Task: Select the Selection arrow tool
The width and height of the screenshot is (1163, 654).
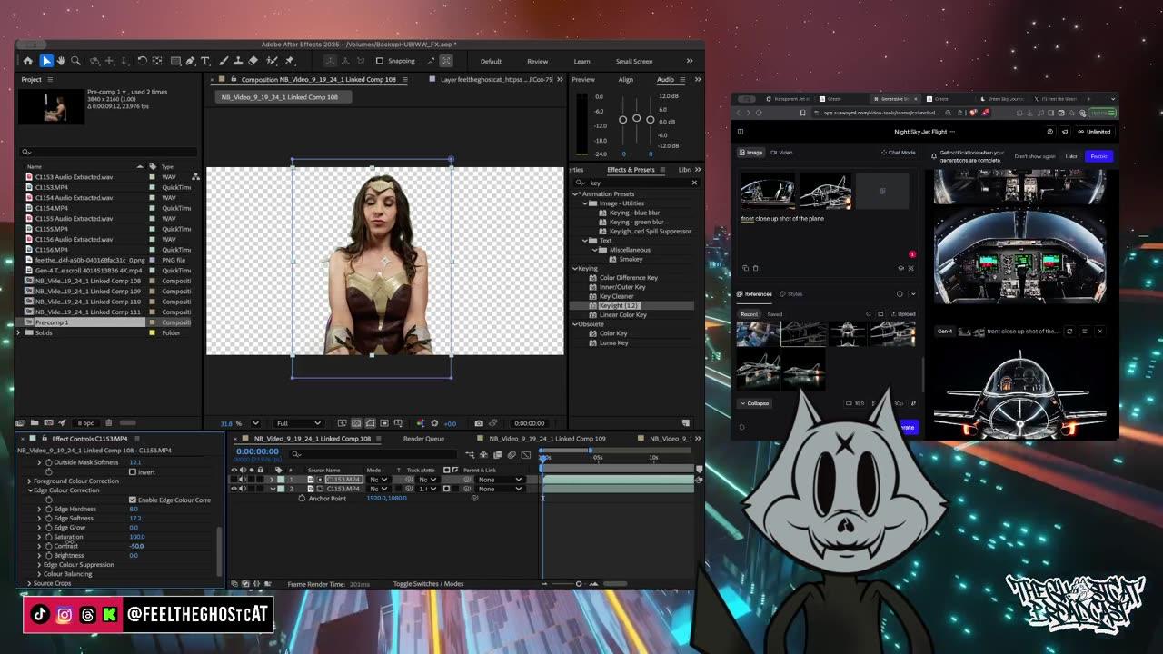Action: point(45,61)
